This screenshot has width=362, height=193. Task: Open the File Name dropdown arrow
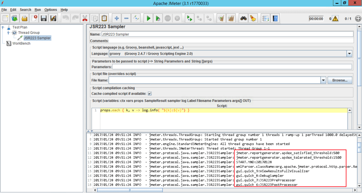(x=323, y=80)
